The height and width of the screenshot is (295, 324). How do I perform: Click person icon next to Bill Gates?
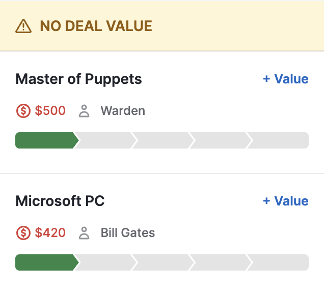(84, 233)
